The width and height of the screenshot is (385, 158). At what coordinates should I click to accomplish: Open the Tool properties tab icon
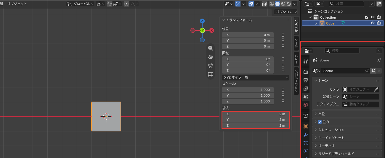(306, 61)
